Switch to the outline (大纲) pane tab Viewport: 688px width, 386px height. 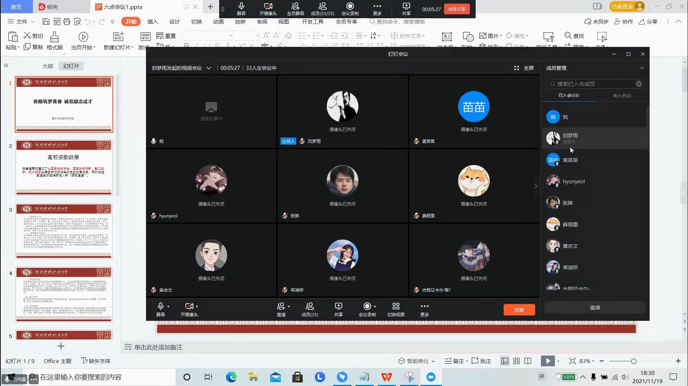pos(47,66)
